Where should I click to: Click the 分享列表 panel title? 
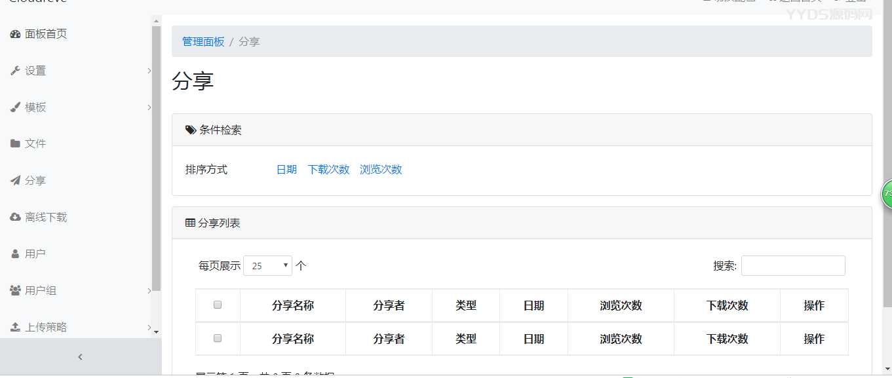pyautogui.click(x=219, y=223)
